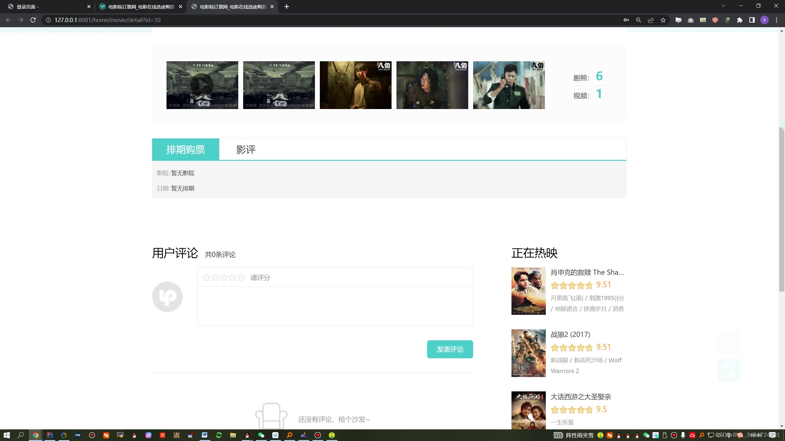Click the Chrome icon in taskbar
The width and height of the screenshot is (785, 441).
(x=36, y=435)
